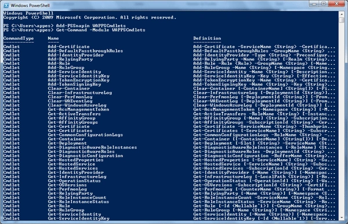This screenshot has width=348, height=224.
Task: Click the CommandType column header
Action: coord(19,38)
